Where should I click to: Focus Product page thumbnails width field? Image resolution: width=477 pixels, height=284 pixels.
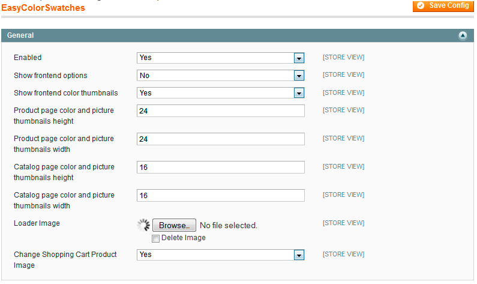point(221,139)
